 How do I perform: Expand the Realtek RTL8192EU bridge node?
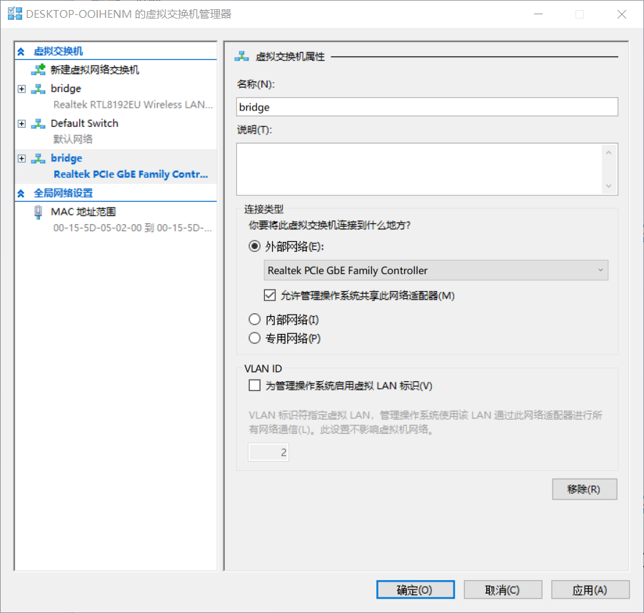(x=21, y=88)
